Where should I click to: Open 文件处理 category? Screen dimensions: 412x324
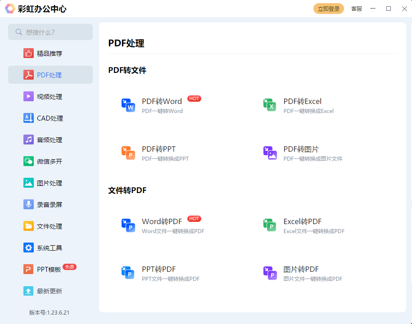50,226
